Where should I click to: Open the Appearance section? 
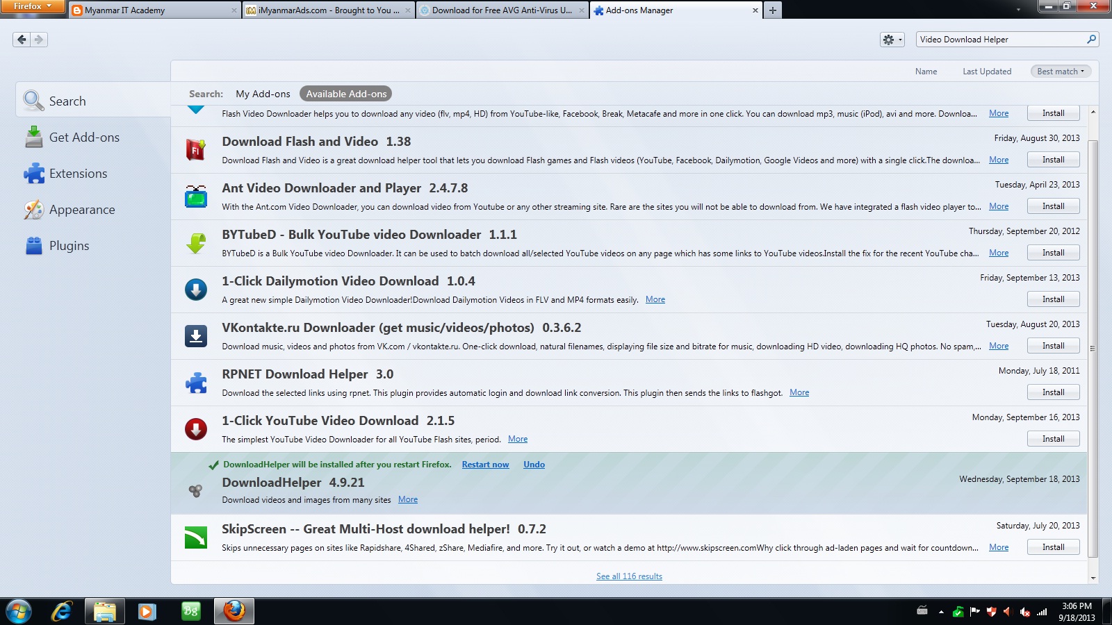81,209
